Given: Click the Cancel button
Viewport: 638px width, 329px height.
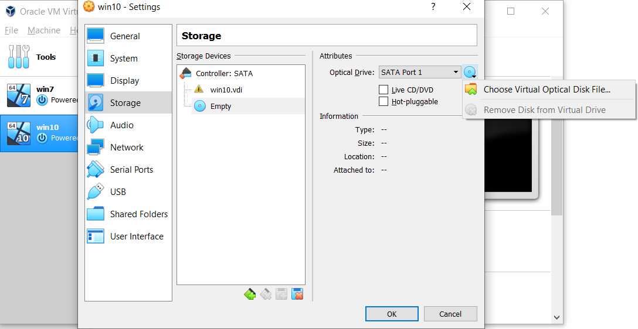Looking at the screenshot, I should coord(450,314).
